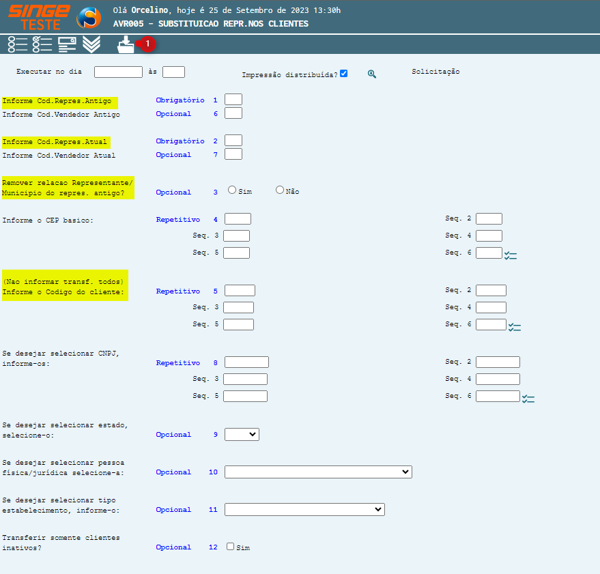This screenshot has height=574, width=600.
Task: Uncheck the Impressão distribuída checkbox
Action: tap(344, 73)
